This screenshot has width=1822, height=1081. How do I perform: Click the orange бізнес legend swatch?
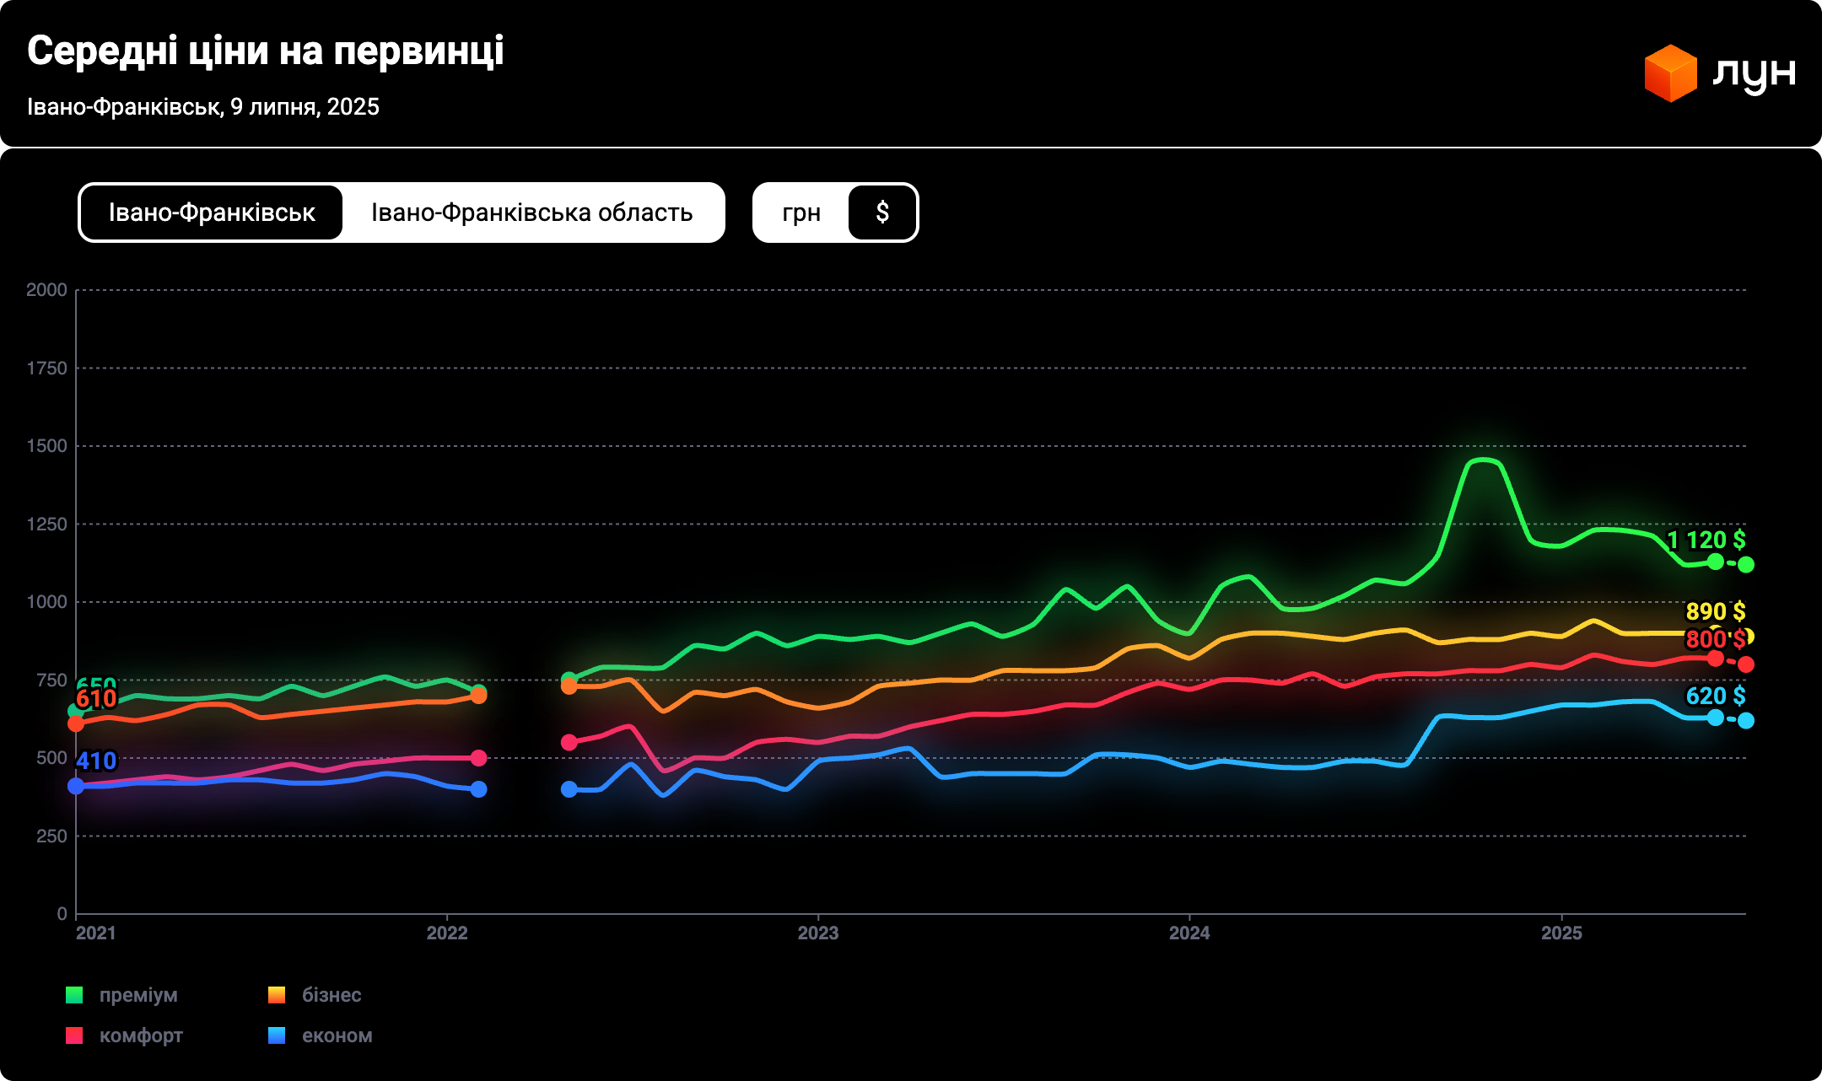[277, 995]
